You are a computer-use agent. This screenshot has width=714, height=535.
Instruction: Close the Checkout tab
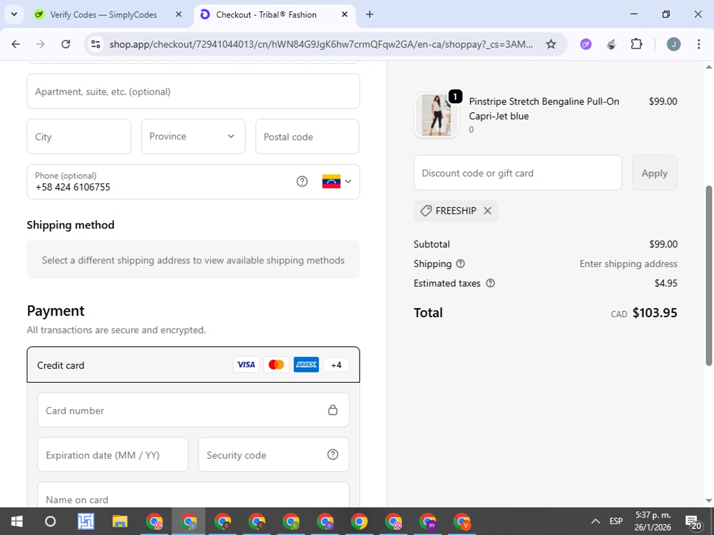(345, 14)
